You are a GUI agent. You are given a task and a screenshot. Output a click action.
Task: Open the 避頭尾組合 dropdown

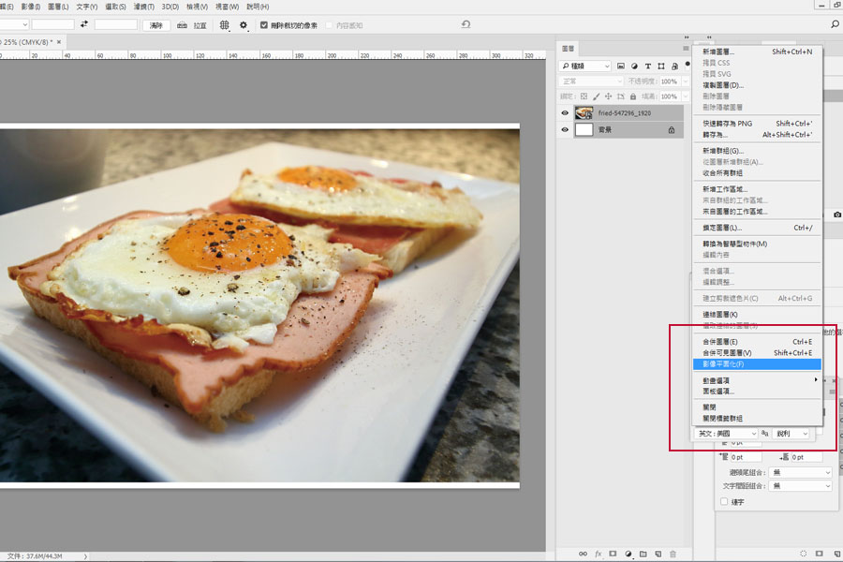click(801, 472)
